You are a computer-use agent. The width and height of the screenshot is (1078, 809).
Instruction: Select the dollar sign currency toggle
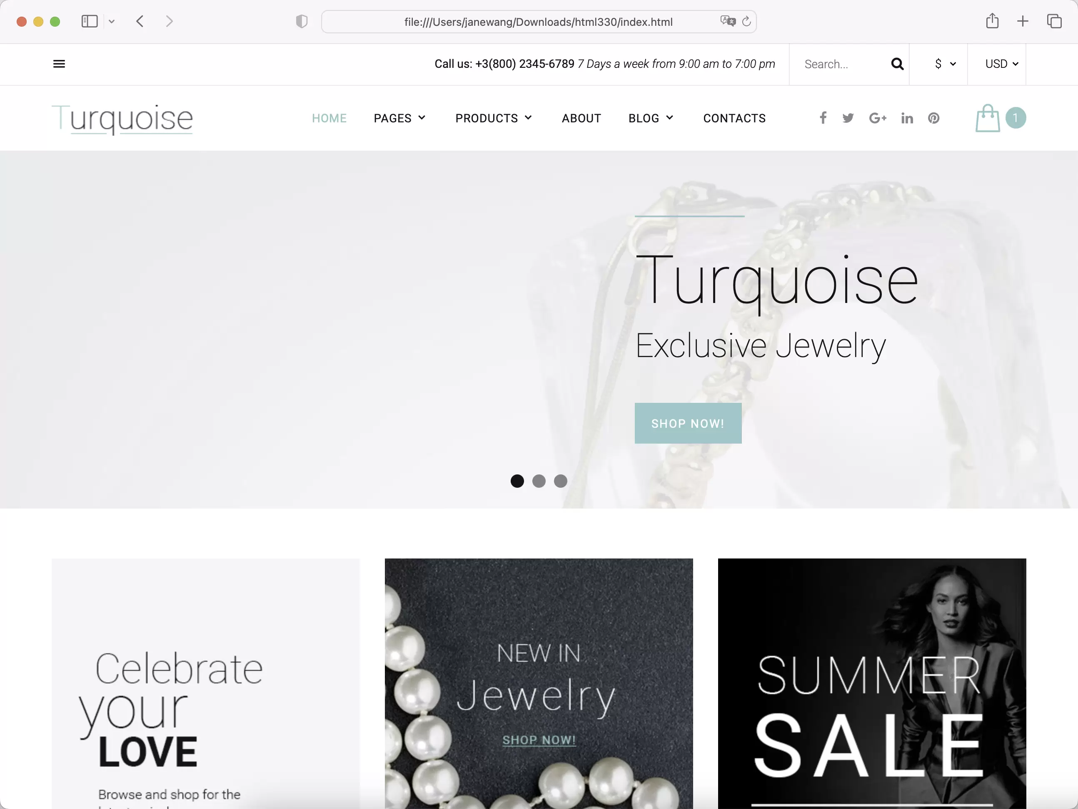pos(942,64)
